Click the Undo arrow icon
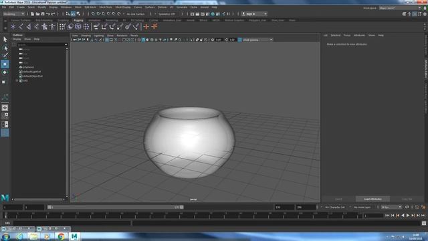Screen dimensions: 428x241 click(47, 13)
